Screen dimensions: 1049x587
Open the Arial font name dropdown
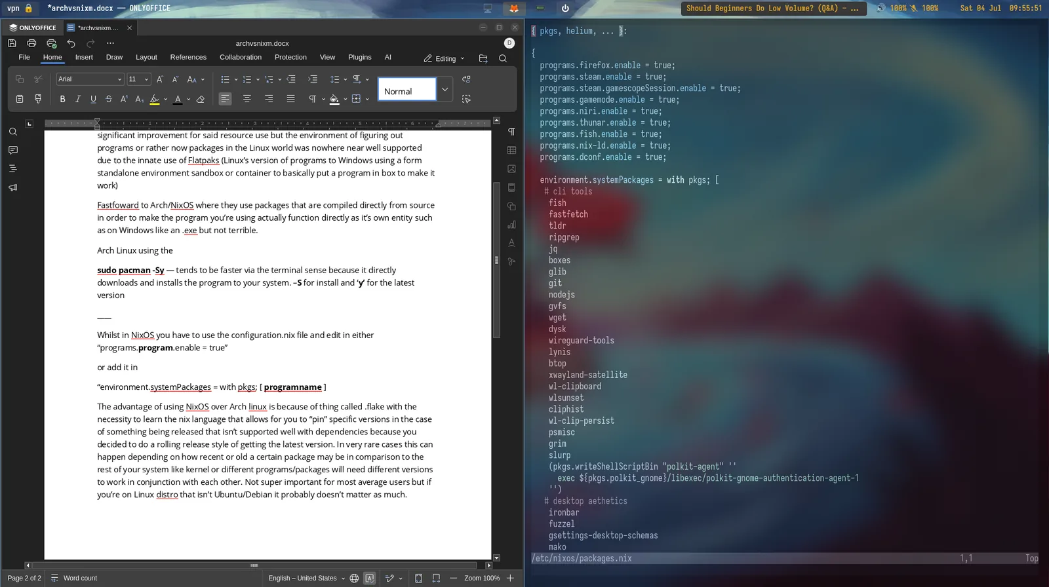click(x=119, y=79)
